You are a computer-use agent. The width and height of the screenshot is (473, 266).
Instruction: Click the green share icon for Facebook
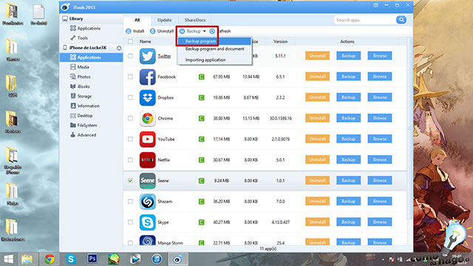point(201,77)
